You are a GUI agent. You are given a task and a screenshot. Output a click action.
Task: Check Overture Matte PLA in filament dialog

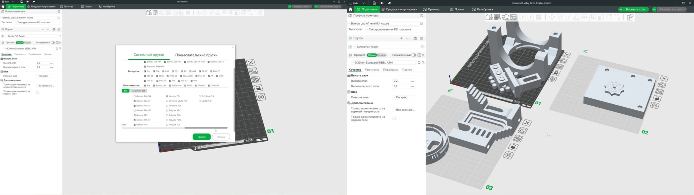[167, 101]
